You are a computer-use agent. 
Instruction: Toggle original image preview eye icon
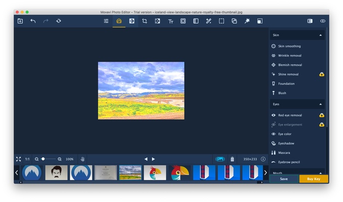click(x=323, y=21)
